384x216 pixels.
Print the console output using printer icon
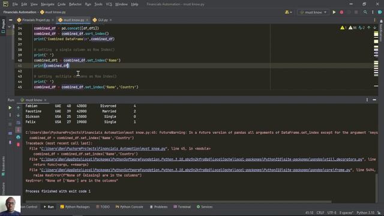(x=19, y=137)
